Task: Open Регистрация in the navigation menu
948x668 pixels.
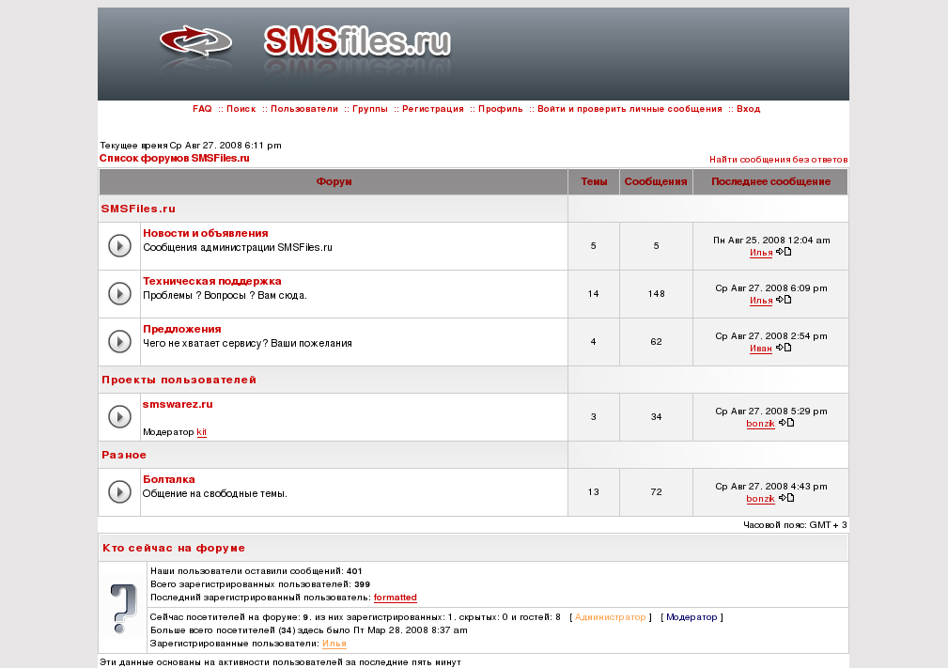Action: click(433, 109)
